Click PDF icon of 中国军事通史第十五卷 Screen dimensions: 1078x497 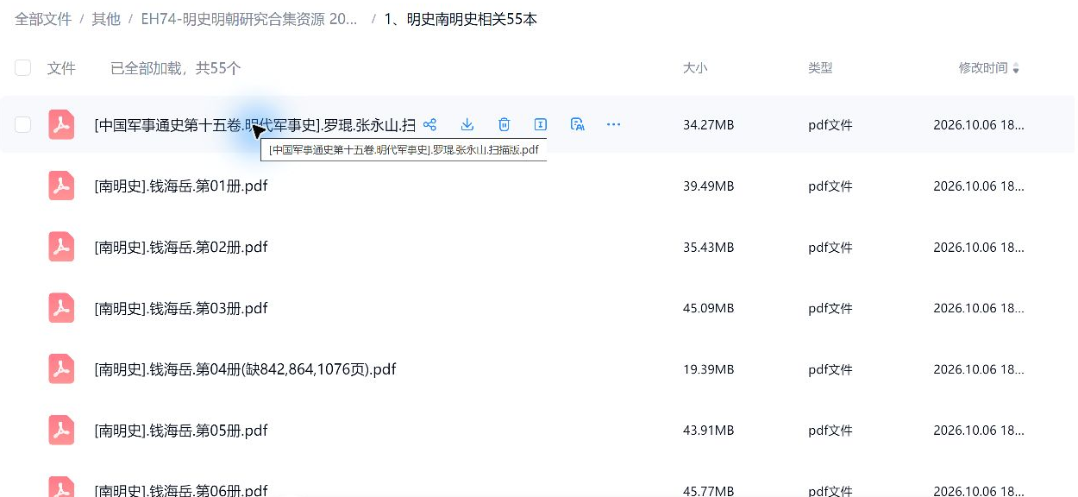[61, 125]
